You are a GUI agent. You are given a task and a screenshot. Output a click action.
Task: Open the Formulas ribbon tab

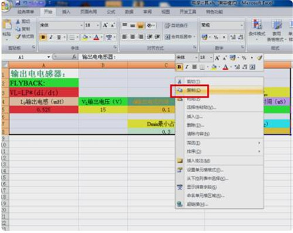pyautogui.click(x=111, y=12)
